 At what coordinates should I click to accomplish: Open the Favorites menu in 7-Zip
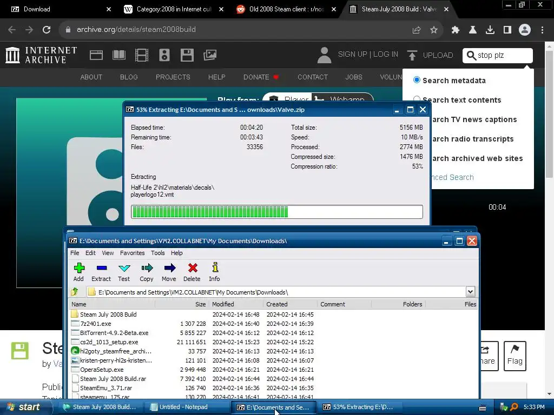pyautogui.click(x=132, y=253)
